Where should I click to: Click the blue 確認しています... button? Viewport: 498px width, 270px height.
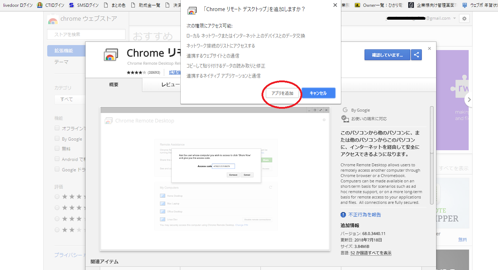coord(387,55)
